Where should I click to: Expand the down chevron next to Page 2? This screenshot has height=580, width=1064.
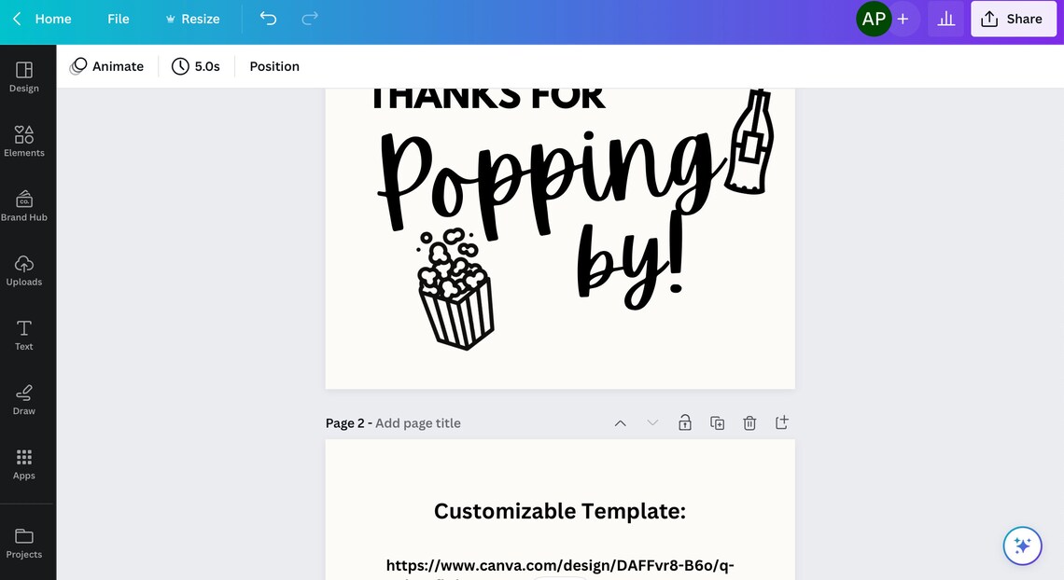tap(651, 422)
